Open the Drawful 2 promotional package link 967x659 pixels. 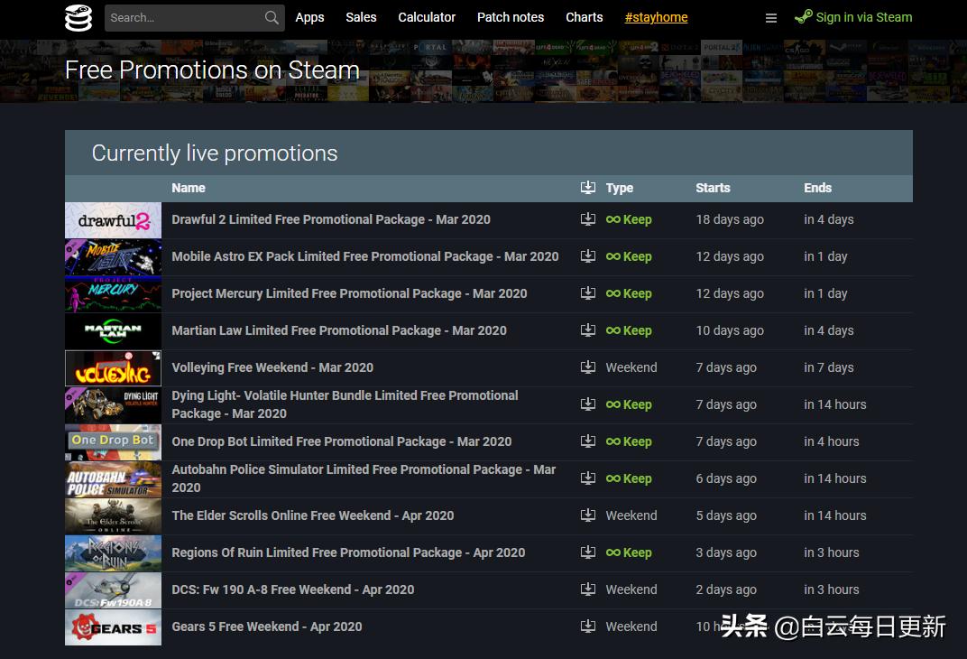tap(330, 219)
